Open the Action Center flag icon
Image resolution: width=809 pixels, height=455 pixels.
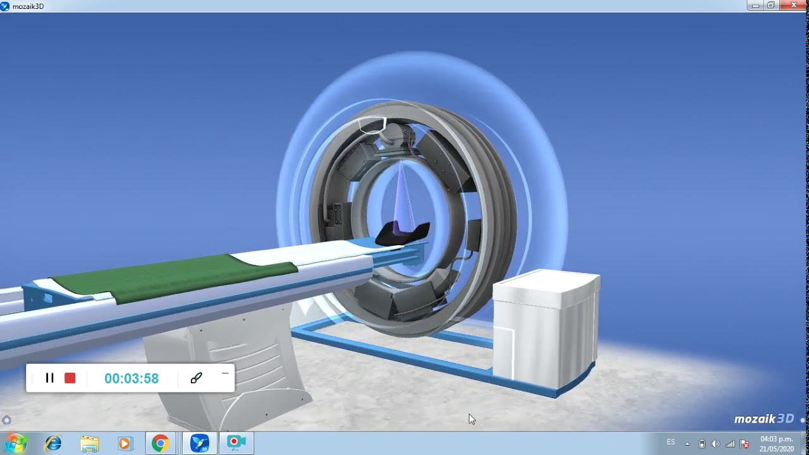(745, 444)
